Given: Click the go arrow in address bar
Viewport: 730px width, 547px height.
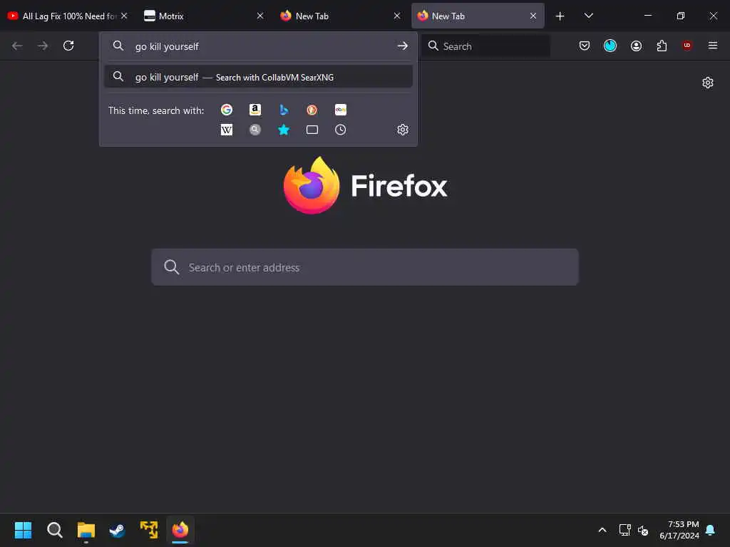Looking at the screenshot, I should (402, 46).
